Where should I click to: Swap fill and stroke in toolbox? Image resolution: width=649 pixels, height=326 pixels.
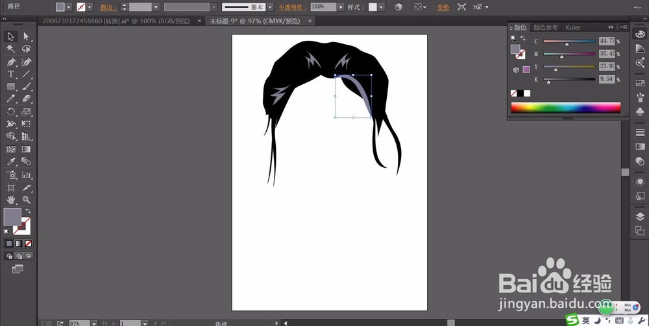[28, 211]
